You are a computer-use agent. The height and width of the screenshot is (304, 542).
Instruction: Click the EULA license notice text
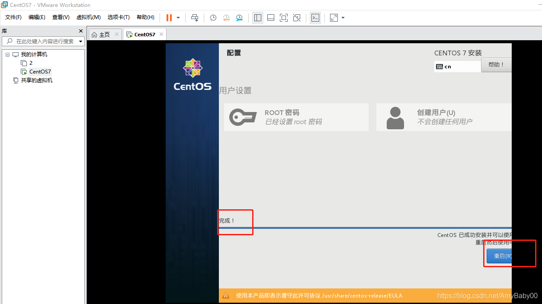click(x=319, y=296)
